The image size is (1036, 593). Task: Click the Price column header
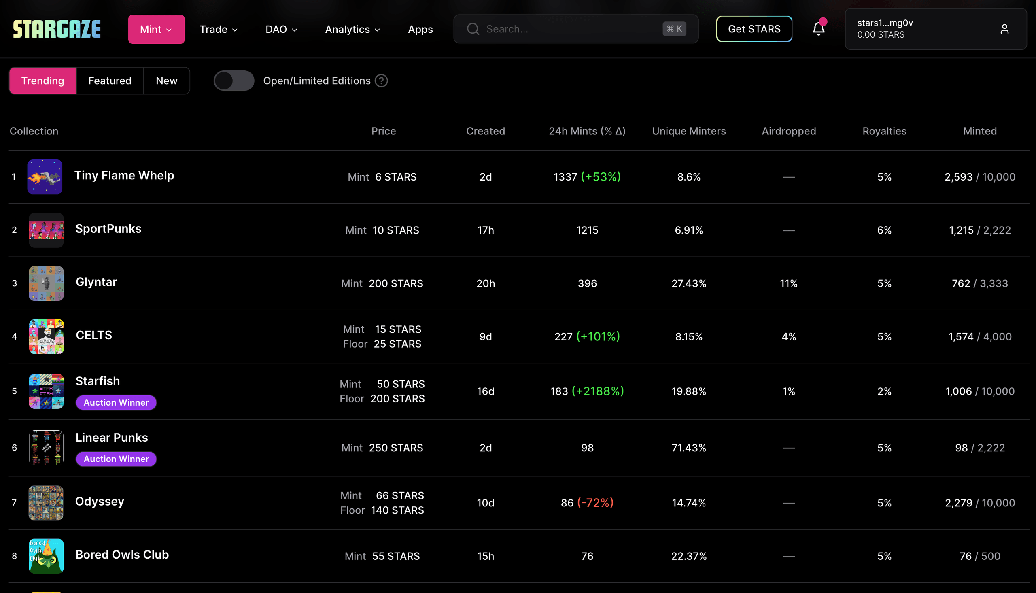[x=384, y=131]
